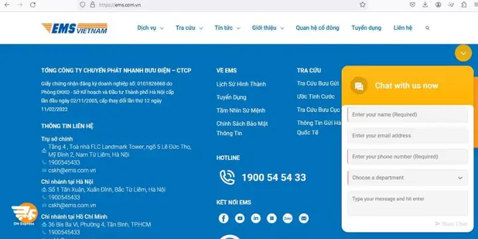Screen dimensions: 478x239
Task: Collapse chat with the yellow chevron button
Action: (x=463, y=53)
